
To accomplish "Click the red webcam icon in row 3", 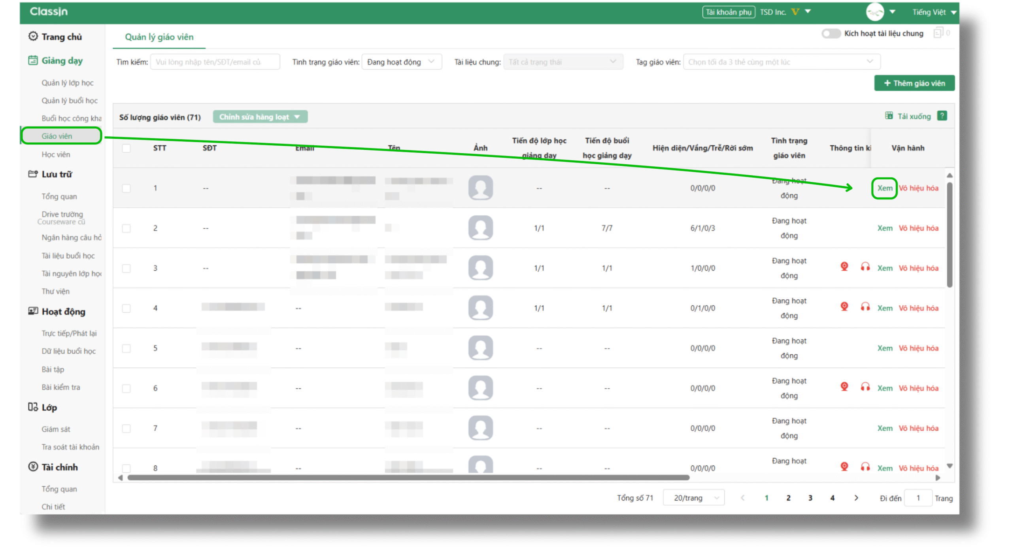I will coord(844,267).
